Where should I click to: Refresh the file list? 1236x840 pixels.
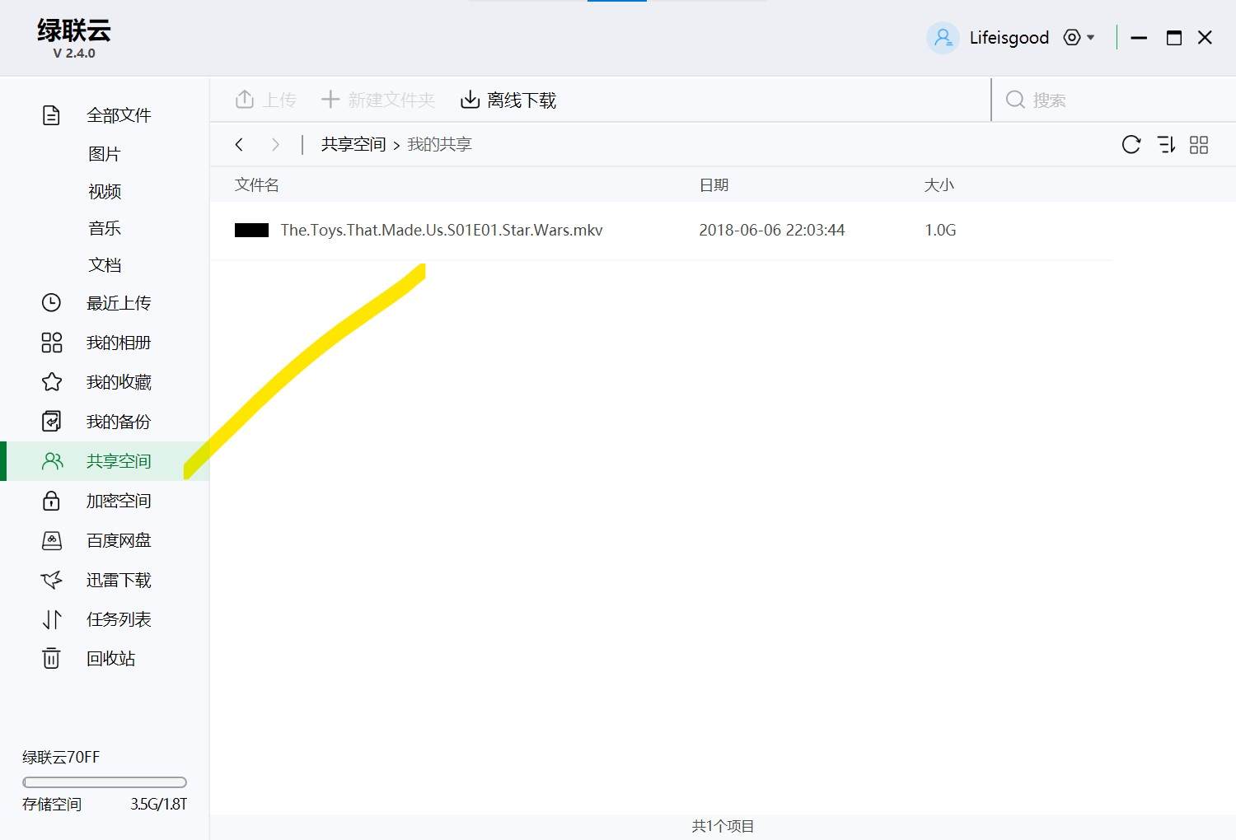[1131, 145]
